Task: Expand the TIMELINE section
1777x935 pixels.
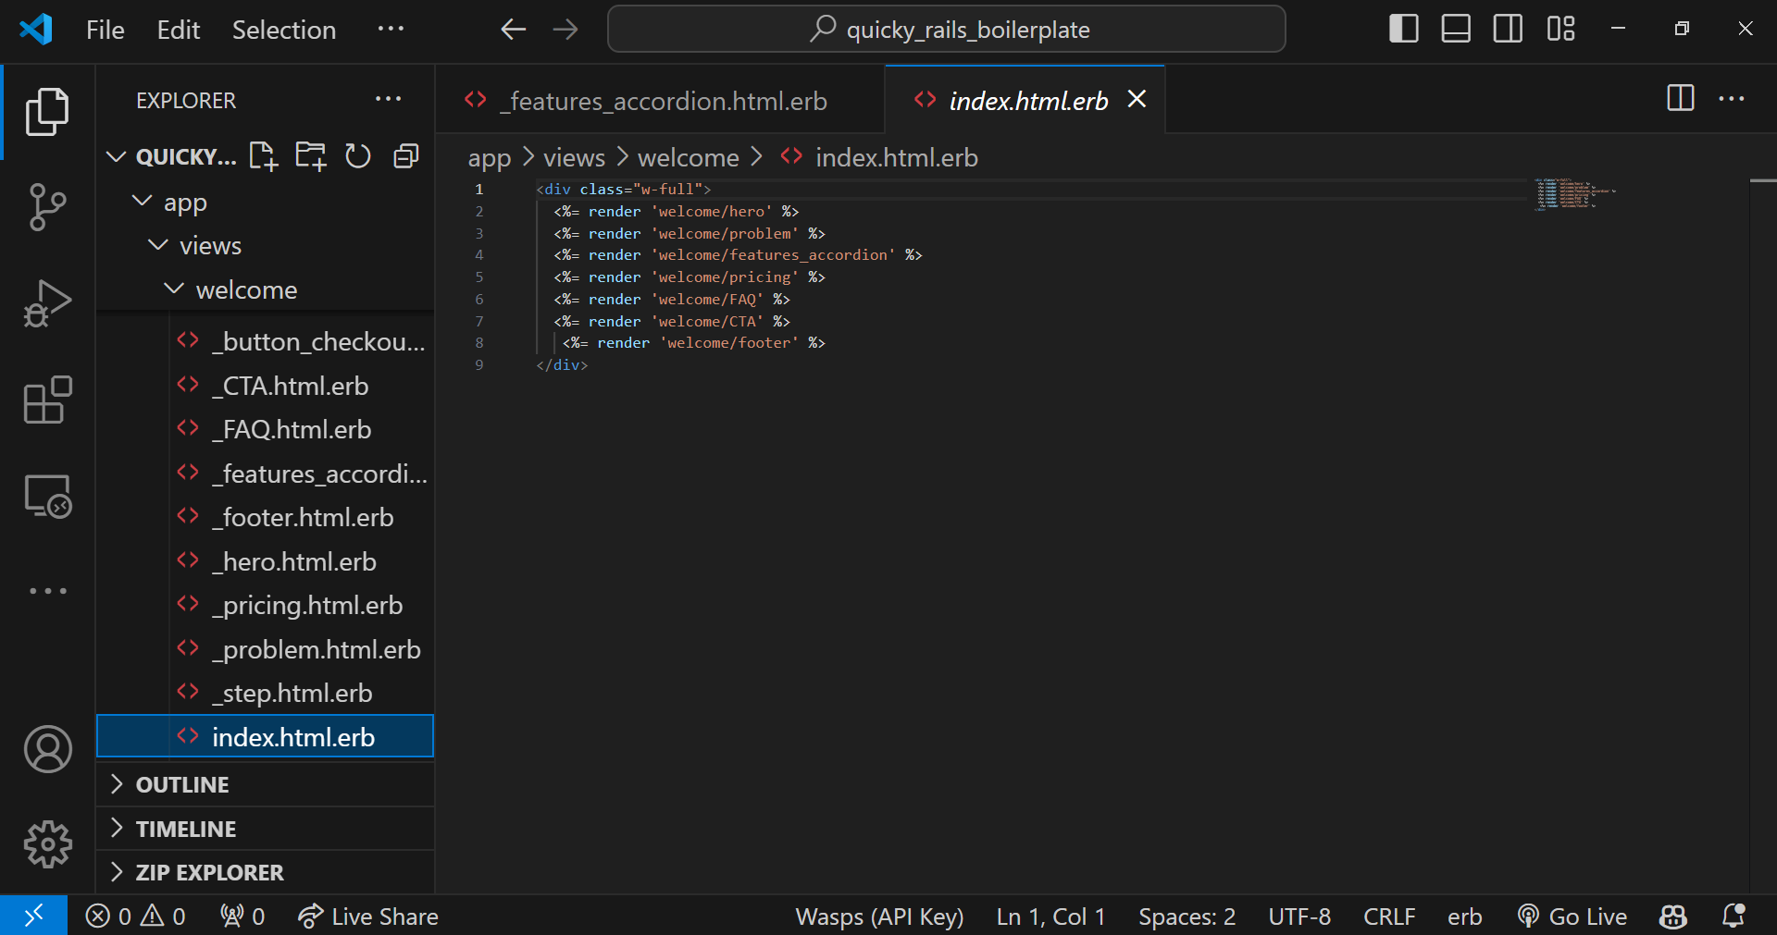Action: point(265,829)
